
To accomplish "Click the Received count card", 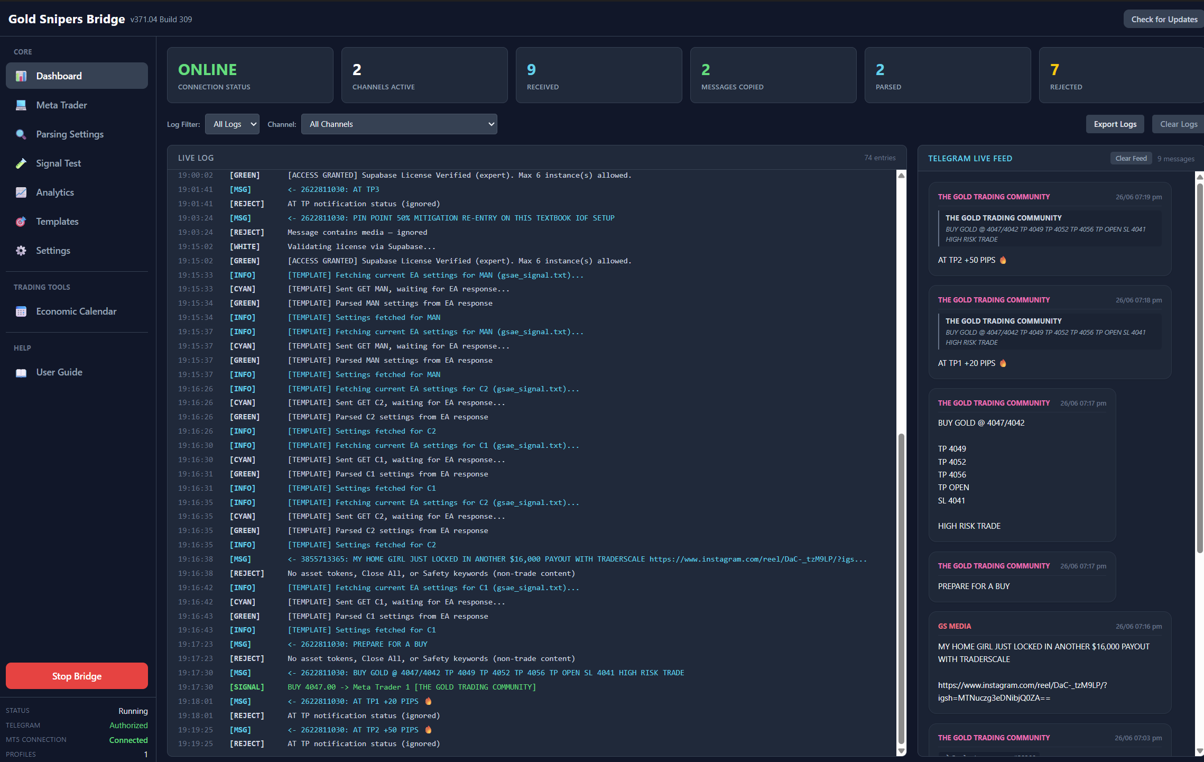I will click(x=599, y=75).
